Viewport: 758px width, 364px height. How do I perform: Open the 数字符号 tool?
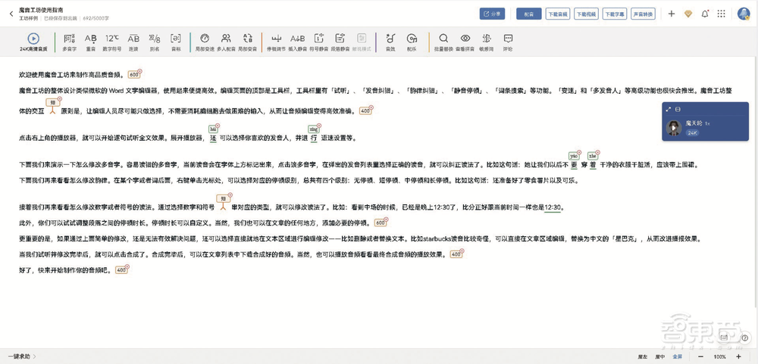click(x=112, y=39)
